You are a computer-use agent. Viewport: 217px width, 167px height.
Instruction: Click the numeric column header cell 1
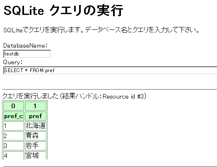coord(36,106)
